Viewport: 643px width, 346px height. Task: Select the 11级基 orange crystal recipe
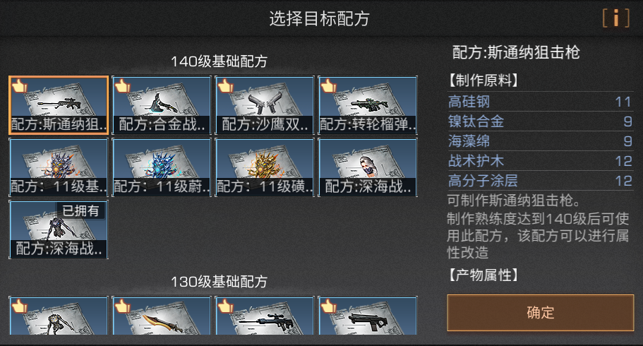pos(59,167)
